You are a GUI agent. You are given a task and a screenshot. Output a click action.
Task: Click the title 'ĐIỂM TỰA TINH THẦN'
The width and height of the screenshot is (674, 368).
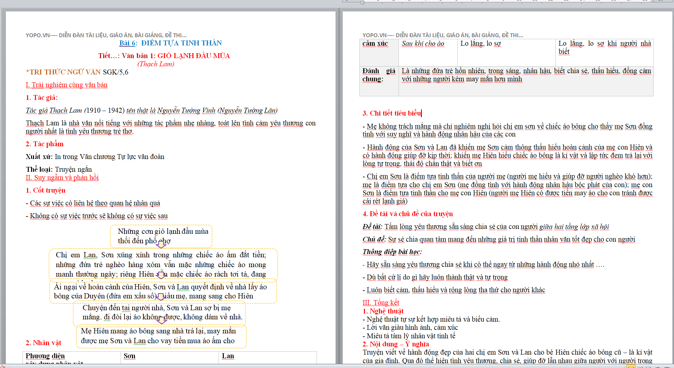[181, 43]
